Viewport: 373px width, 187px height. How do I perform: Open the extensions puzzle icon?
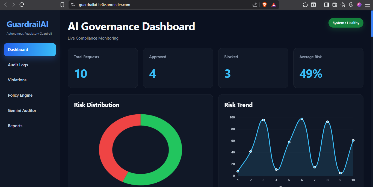(306, 5)
